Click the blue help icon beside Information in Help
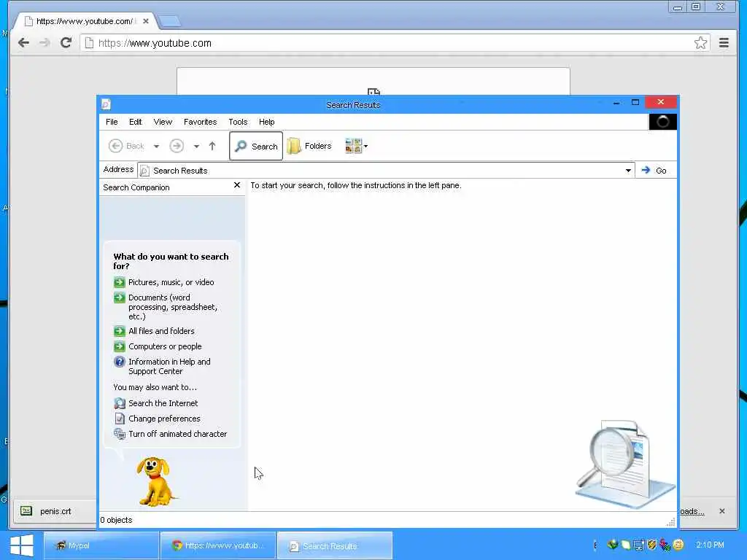Viewport: 747px width, 560px height. pyautogui.click(x=119, y=362)
